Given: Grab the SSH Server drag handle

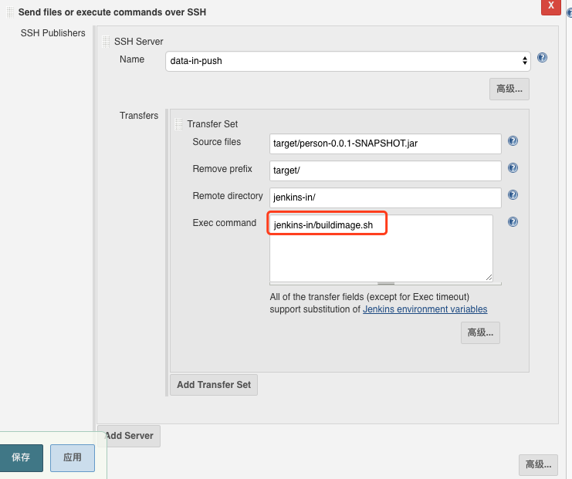Looking at the screenshot, I should coord(106,42).
